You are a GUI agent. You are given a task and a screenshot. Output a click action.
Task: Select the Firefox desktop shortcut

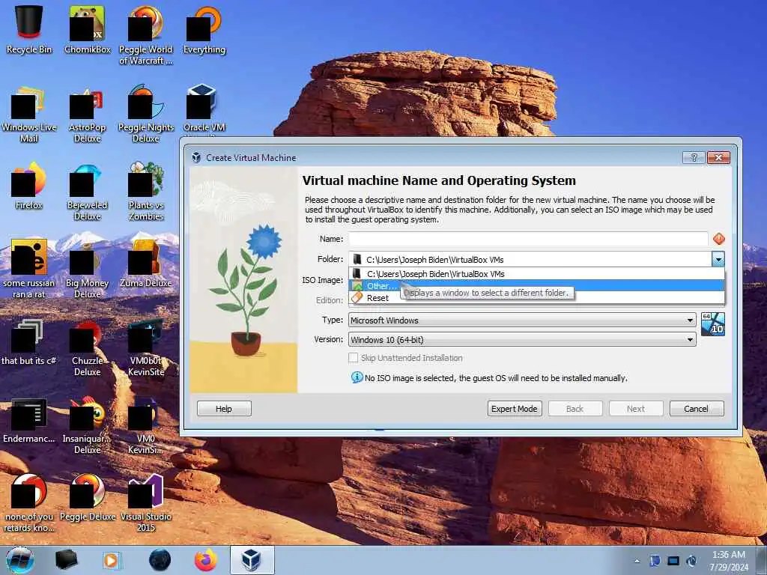(29, 186)
